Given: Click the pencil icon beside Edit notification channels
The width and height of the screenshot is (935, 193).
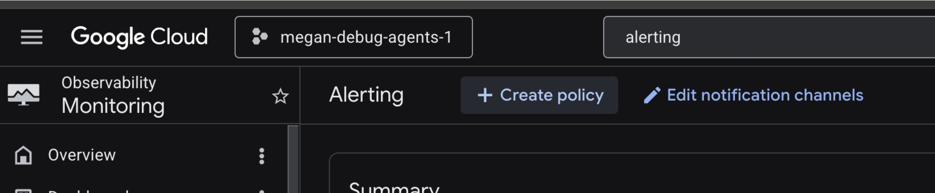Looking at the screenshot, I should tap(652, 95).
